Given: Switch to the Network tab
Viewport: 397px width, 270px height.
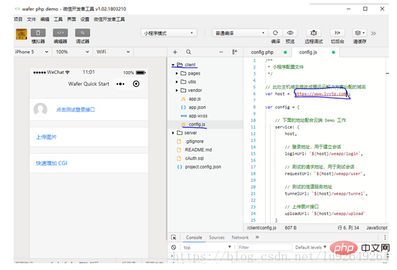Looking at the screenshot, I should 240,238.
